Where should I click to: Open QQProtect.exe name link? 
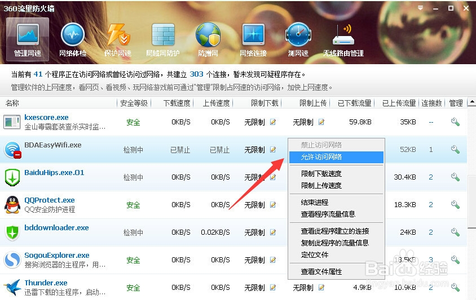(x=50, y=200)
